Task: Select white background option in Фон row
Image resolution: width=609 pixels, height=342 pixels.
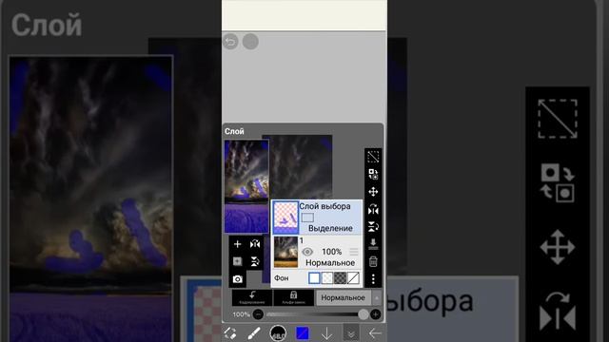Action: [x=314, y=278]
